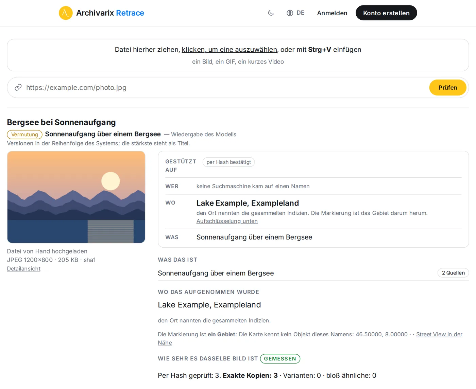Click 'WO DAS AUFGENOMMEN WURDE' section label
476x389 pixels.
point(208,292)
